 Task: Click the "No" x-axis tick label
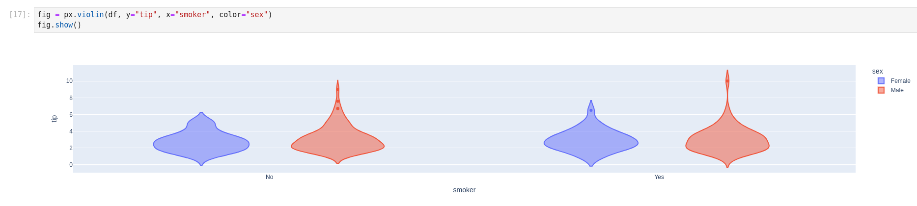(269, 177)
